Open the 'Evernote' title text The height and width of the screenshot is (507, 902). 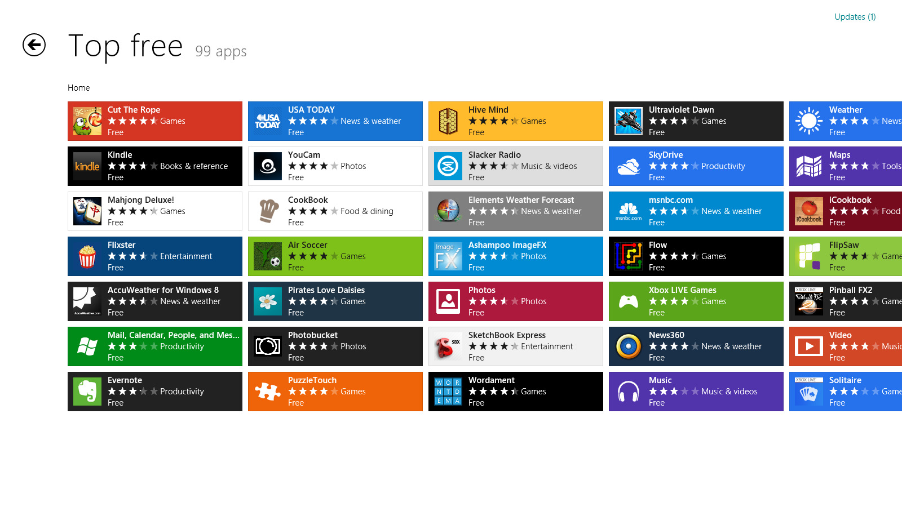tap(125, 380)
